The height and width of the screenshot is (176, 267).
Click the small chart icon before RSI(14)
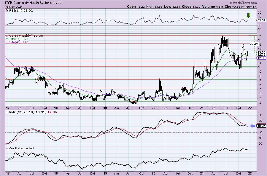[7, 10]
